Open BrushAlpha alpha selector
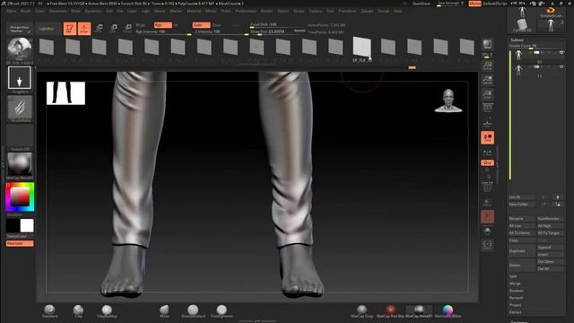This screenshot has width=574, height=323. [x=20, y=108]
